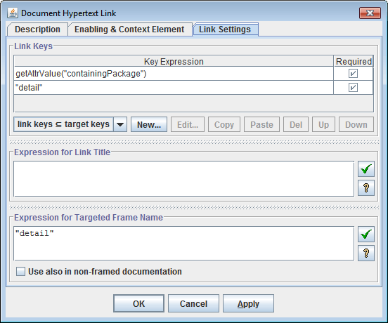Screen dimensions: 388x323
Task: Open help for Link Title expression
Action: tap(366, 187)
